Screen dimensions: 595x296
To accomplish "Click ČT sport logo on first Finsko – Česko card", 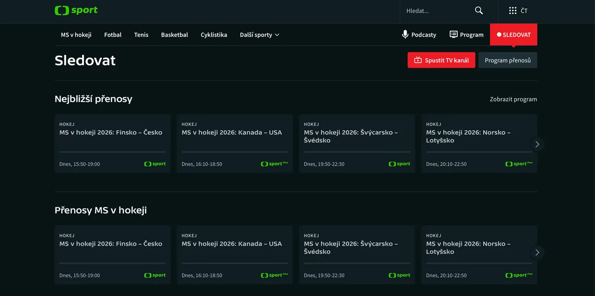I will [155, 164].
